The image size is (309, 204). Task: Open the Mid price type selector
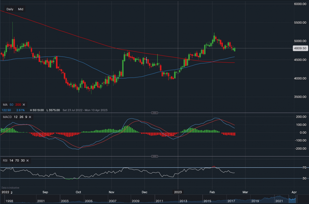coord(21,9)
